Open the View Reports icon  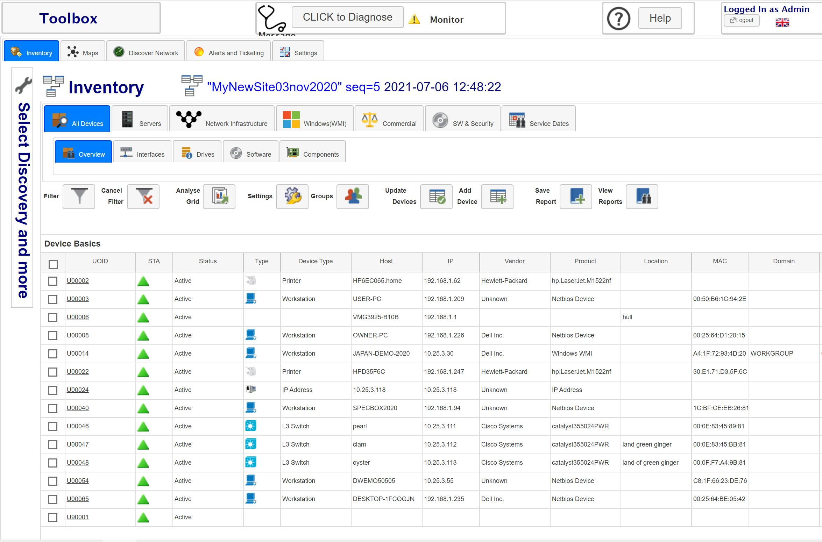(642, 197)
